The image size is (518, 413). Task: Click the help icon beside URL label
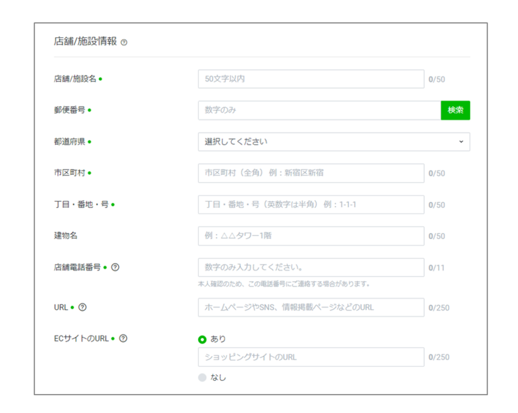[x=82, y=307]
